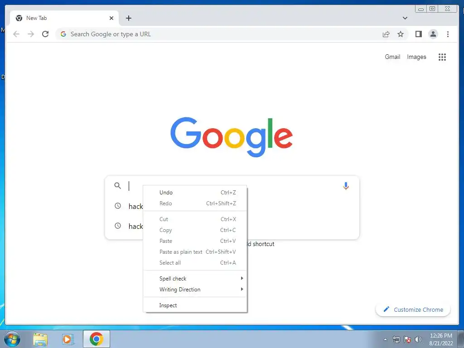Open a new tab with the plus
The image size is (464, 348).
128,18
